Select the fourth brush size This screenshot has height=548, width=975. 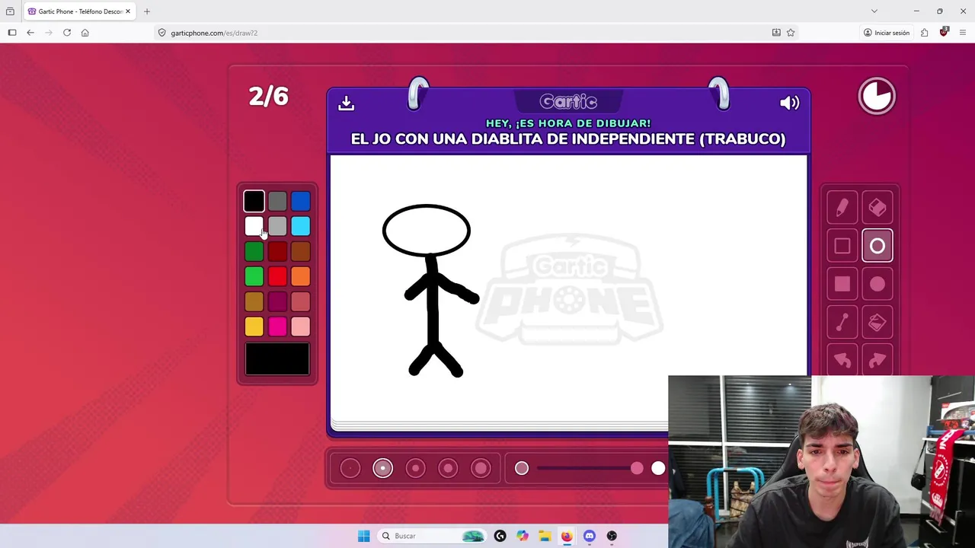[448, 468]
